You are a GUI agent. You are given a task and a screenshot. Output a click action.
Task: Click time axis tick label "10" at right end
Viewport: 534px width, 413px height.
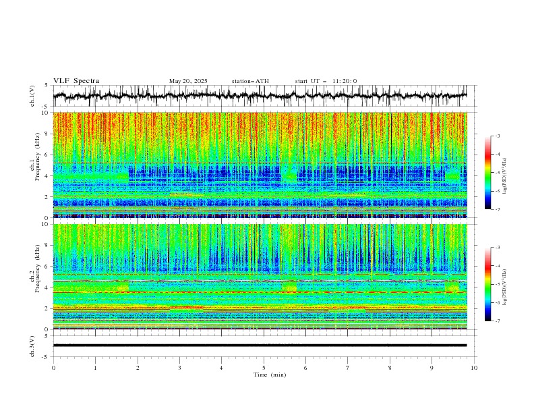click(474, 368)
